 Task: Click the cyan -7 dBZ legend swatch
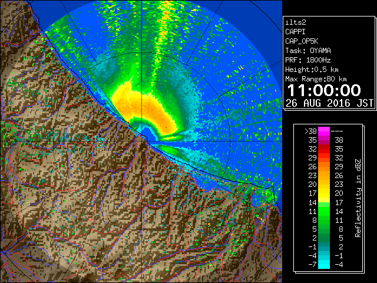click(324, 265)
